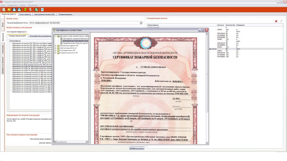Switch to the 'Итоги проекта' tab
The image size is (287, 161).
point(25,14)
